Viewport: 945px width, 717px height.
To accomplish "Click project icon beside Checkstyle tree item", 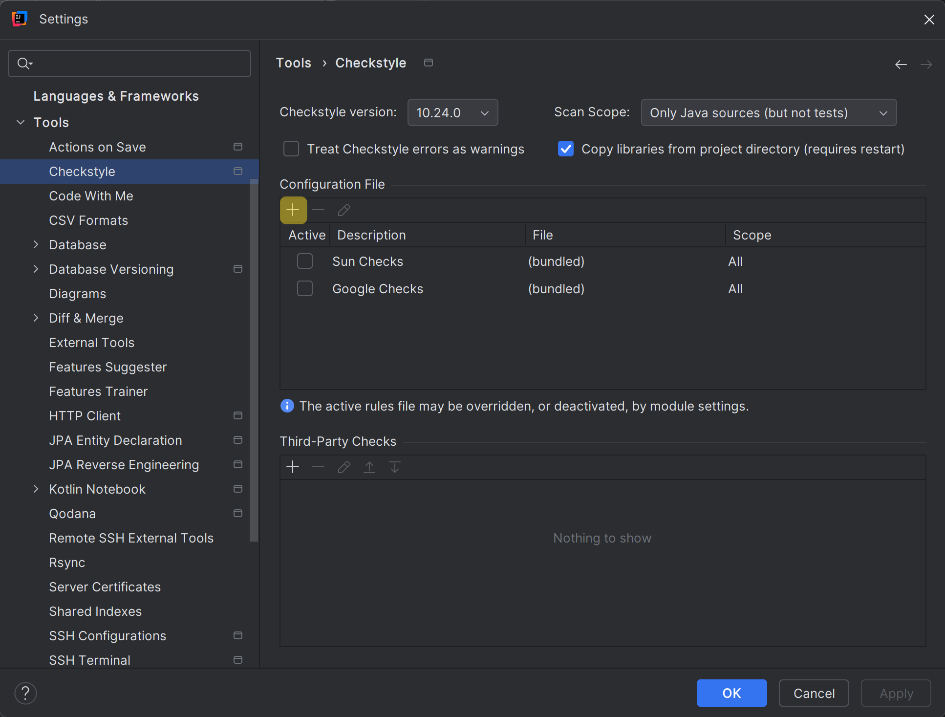I will click(238, 172).
